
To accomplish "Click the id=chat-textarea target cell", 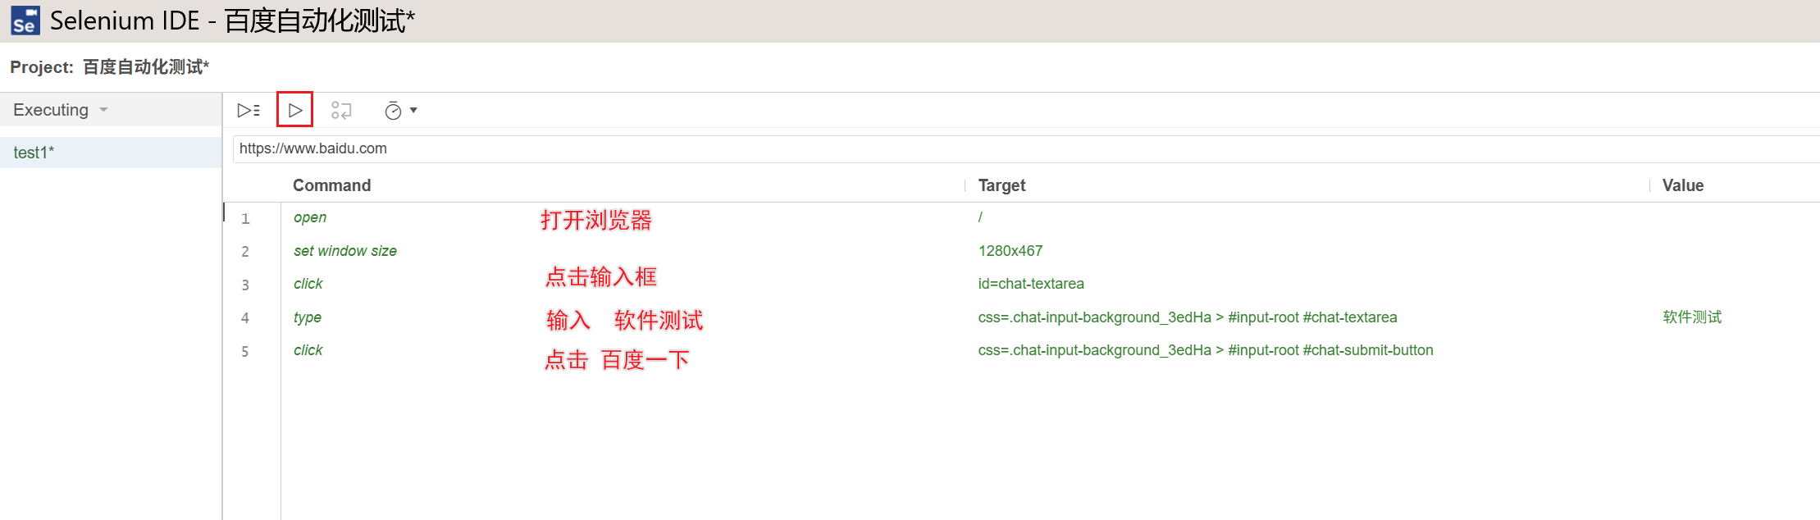I will coord(1031,284).
